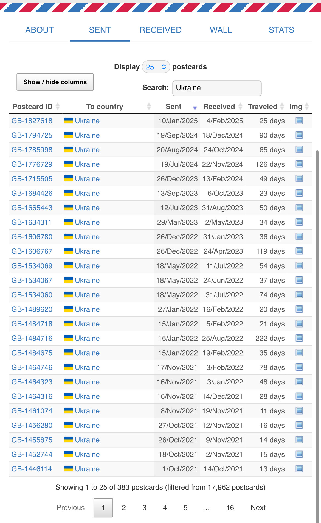Sort by Sent date column arrow
This screenshot has height=523, width=321.
[195, 108]
